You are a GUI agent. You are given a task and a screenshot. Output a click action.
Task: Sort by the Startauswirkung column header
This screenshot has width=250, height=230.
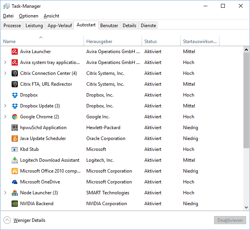click(200, 41)
